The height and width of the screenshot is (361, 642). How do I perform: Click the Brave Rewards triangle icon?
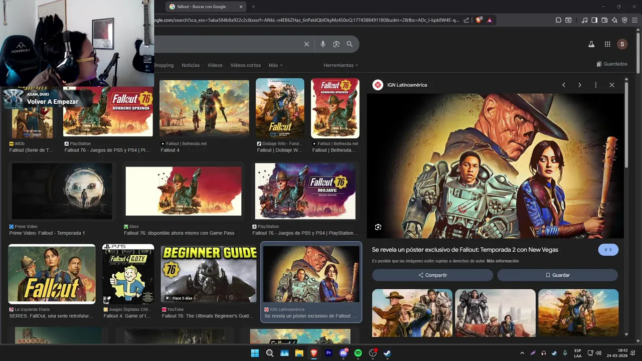490,20
